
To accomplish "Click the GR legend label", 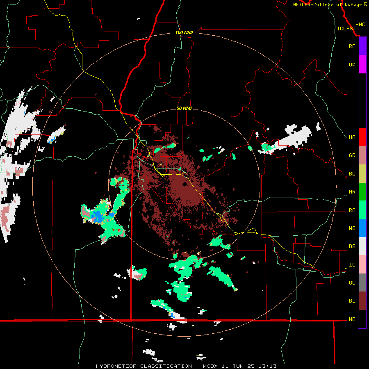I will tap(352, 155).
